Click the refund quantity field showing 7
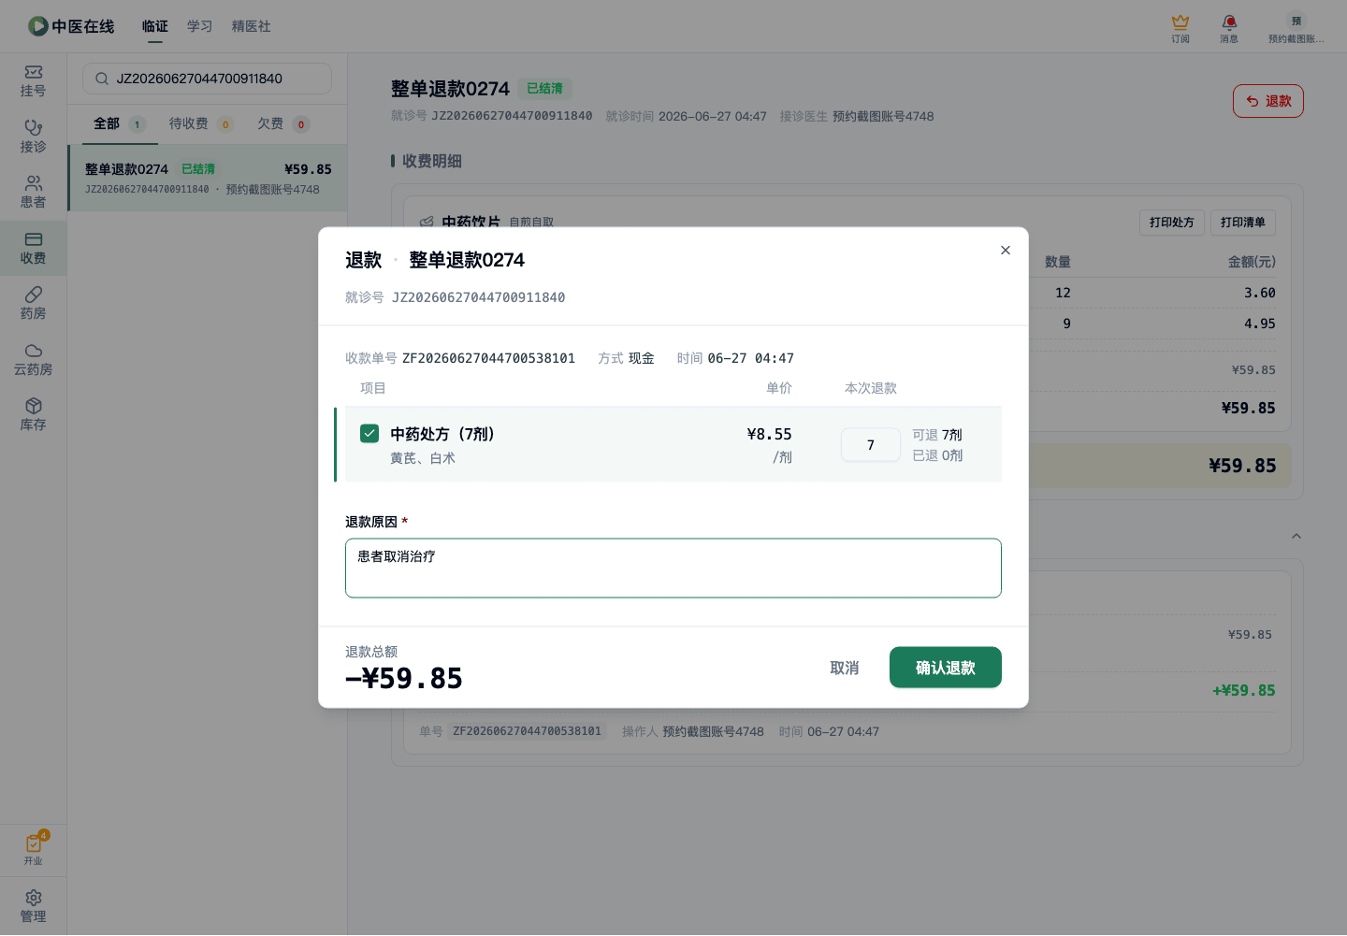 (871, 445)
